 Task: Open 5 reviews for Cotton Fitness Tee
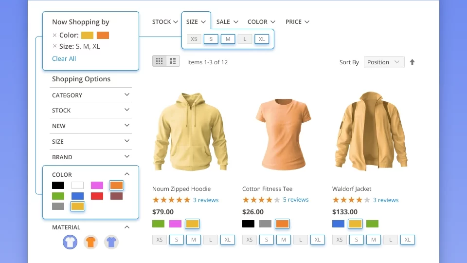[x=296, y=200]
